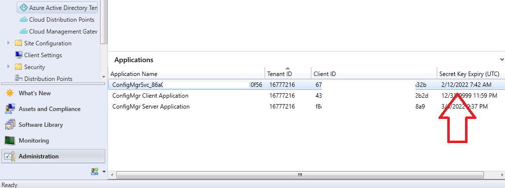Select Cloud Management Gateway in tree
This screenshot has height=188, width=505.
(63, 32)
